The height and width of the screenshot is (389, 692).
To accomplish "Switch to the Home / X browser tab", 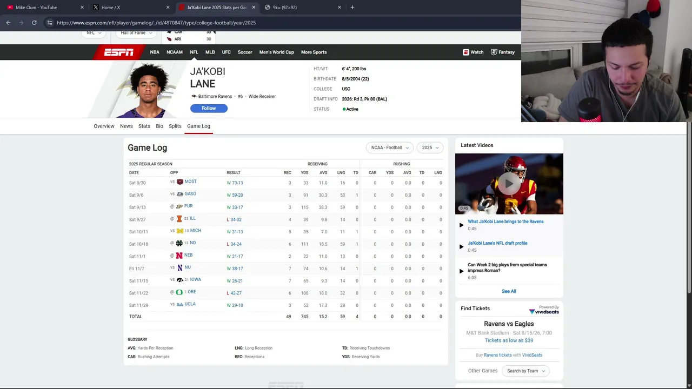I will (131, 7).
